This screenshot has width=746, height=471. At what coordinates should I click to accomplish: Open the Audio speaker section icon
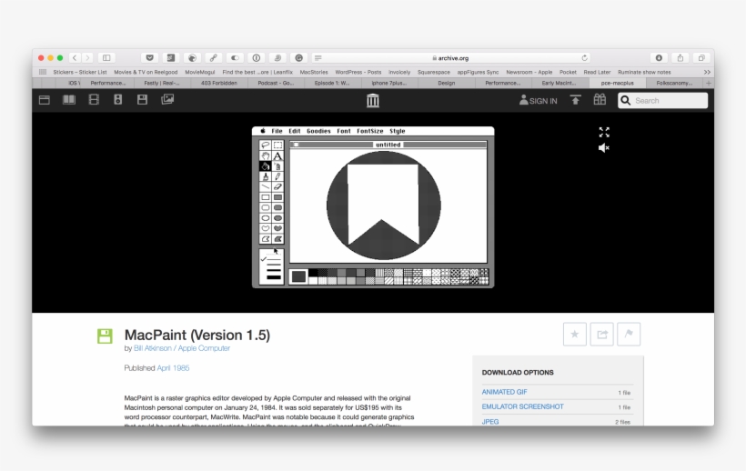[x=118, y=100]
